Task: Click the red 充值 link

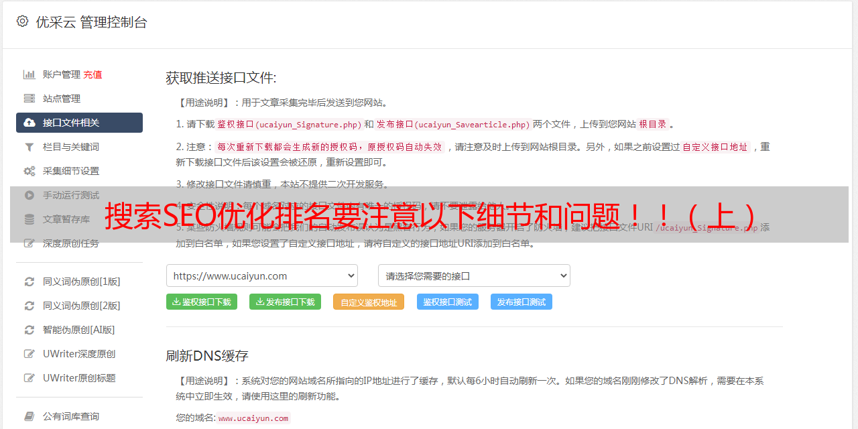Action: point(93,74)
